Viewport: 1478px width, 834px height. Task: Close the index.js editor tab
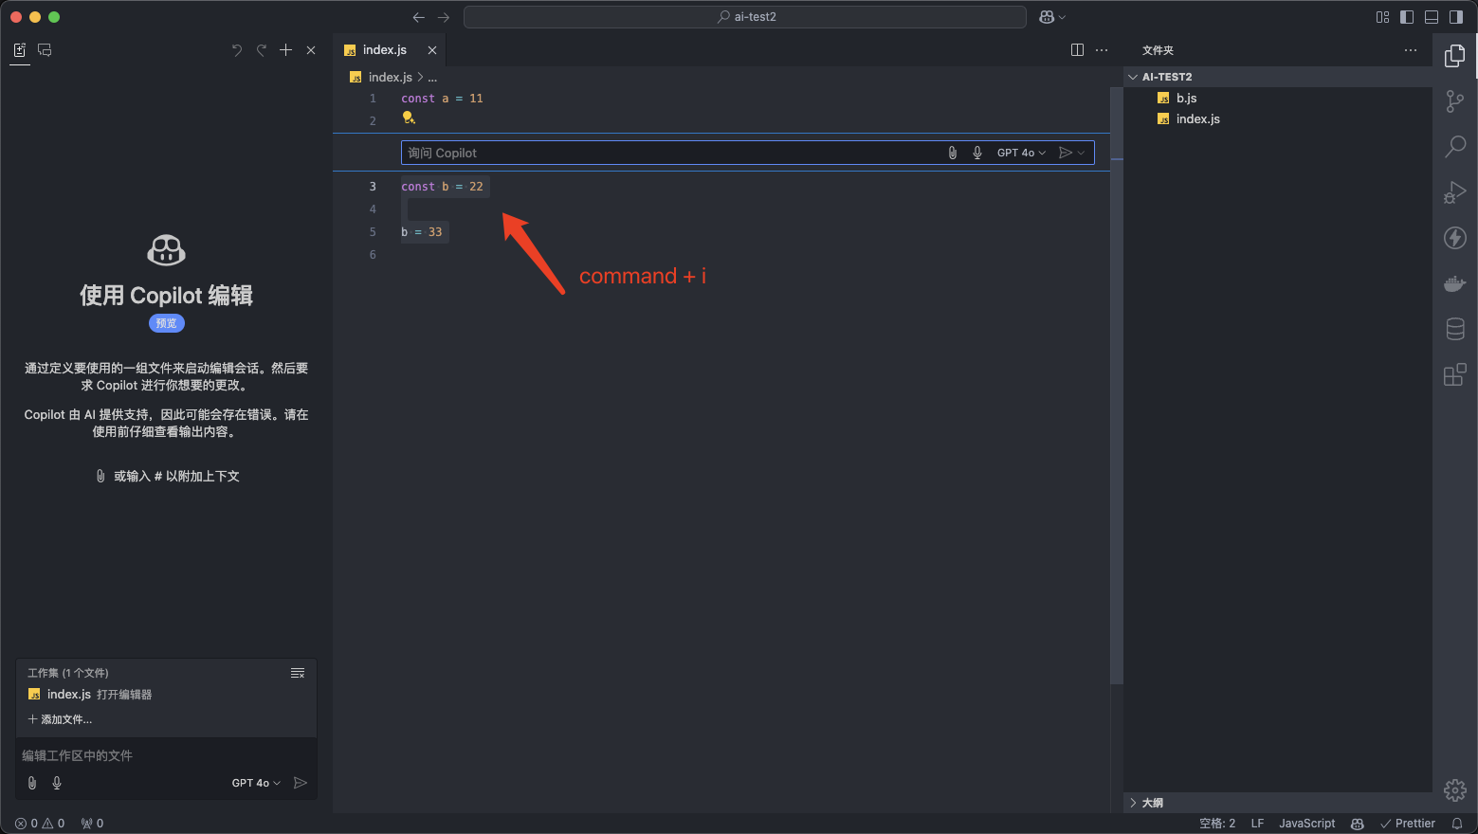click(432, 50)
